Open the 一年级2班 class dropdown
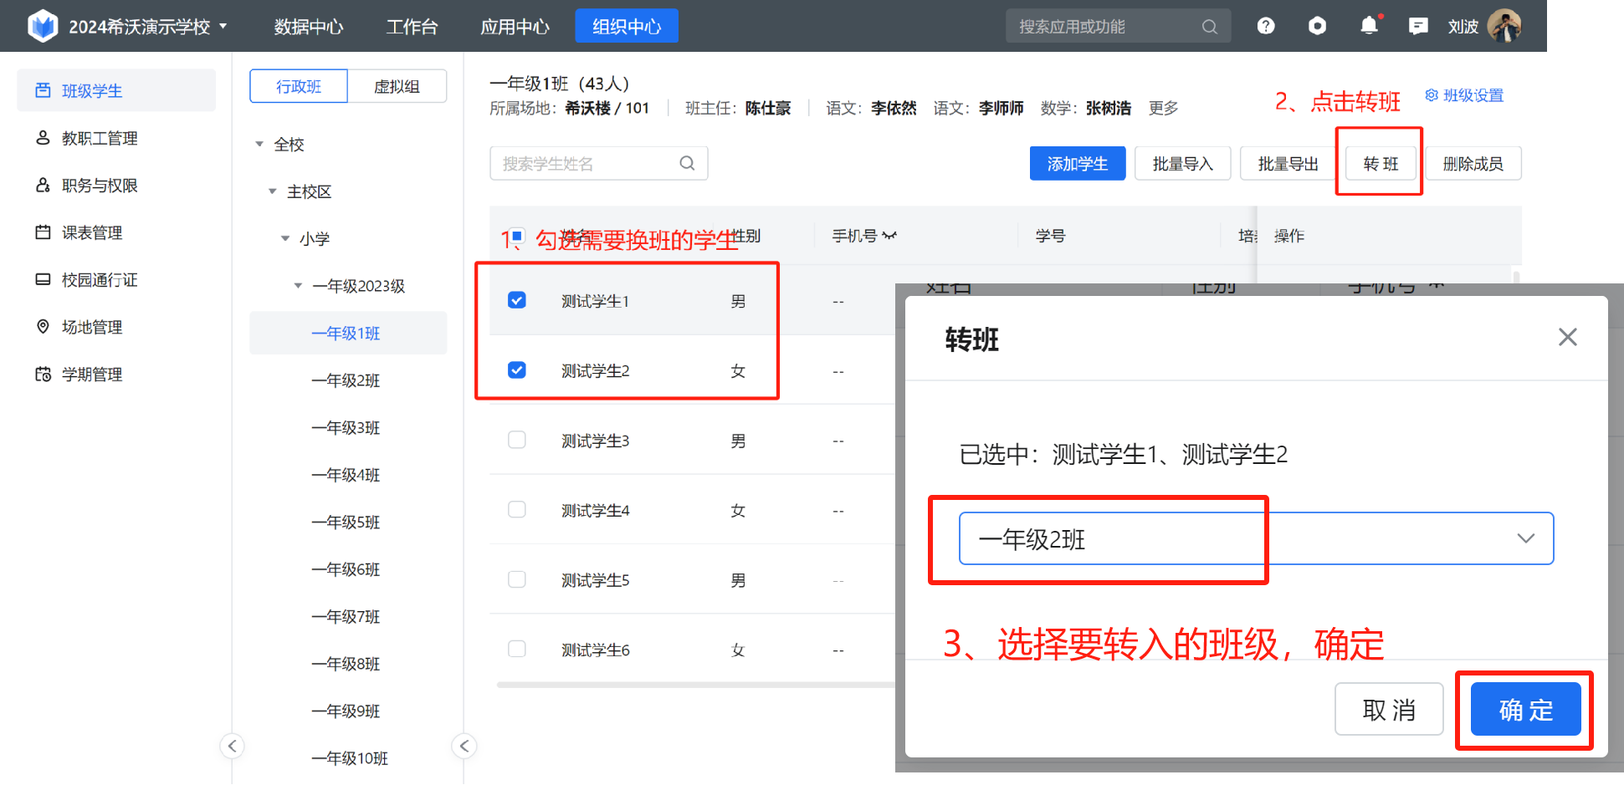 coord(1256,538)
